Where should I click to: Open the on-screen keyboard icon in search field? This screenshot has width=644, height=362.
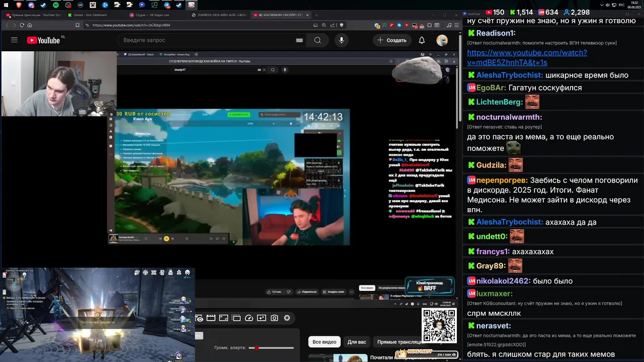pos(299,40)
